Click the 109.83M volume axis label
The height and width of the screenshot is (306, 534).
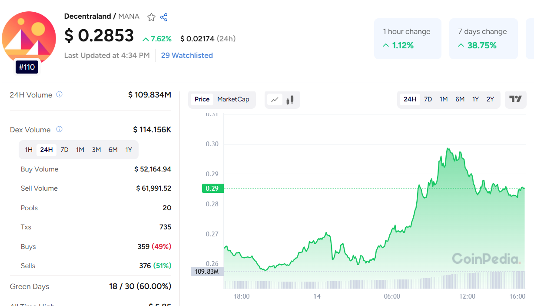click(207, 271)
